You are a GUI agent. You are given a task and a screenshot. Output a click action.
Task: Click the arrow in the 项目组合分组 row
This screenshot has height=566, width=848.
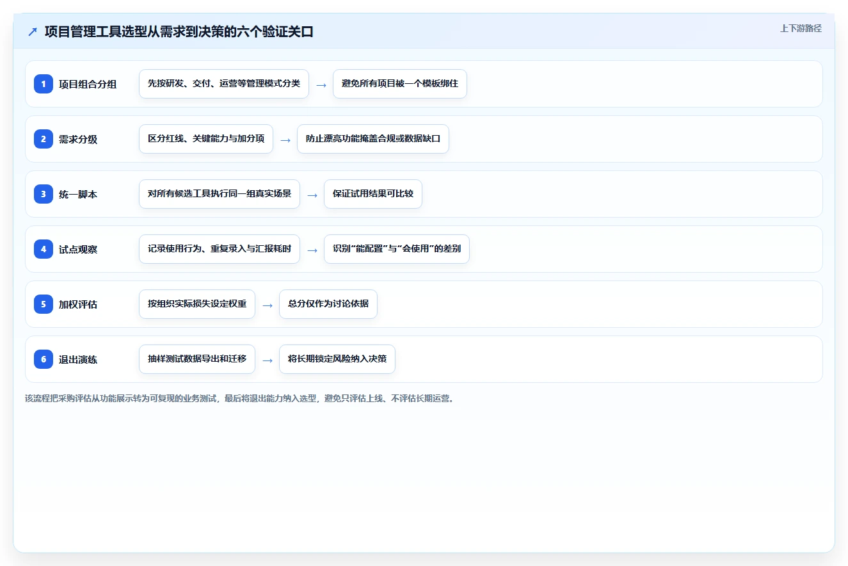(x=321, y=85)
